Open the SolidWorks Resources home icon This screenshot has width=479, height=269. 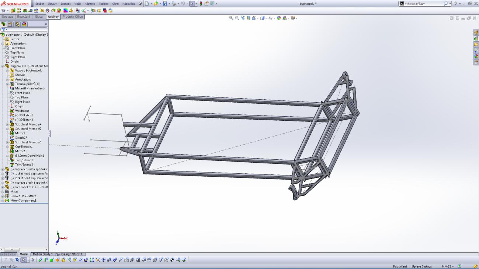click(x=476, y=32)
